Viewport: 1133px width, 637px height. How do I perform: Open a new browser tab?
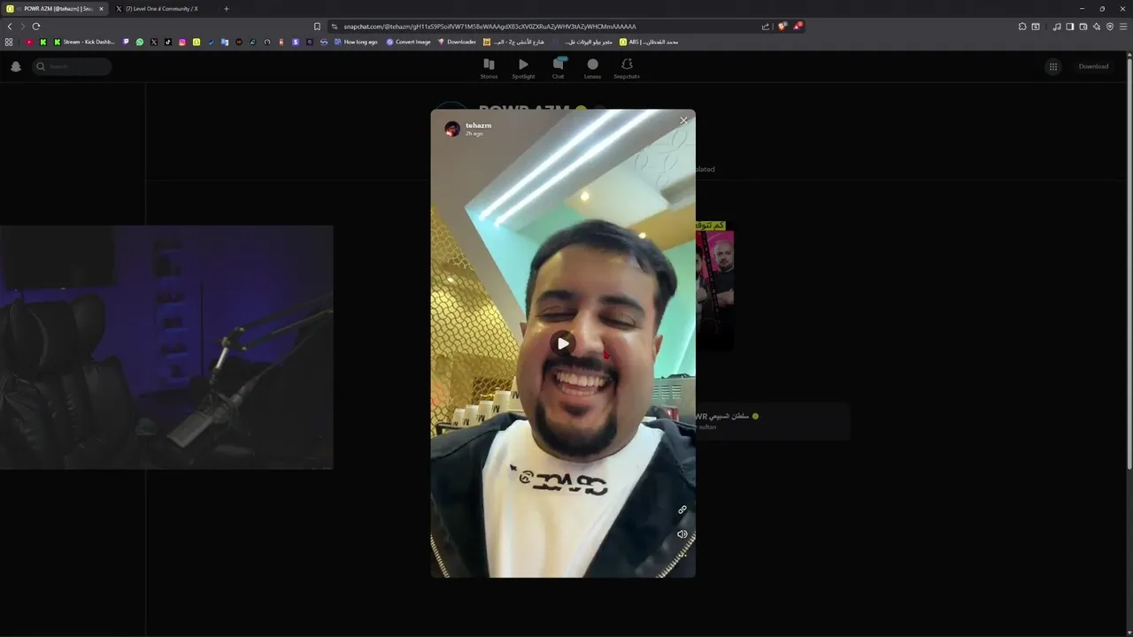click(x=227, y=9)
